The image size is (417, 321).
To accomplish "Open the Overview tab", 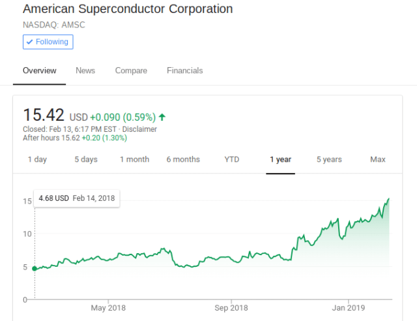I will 40,70.
